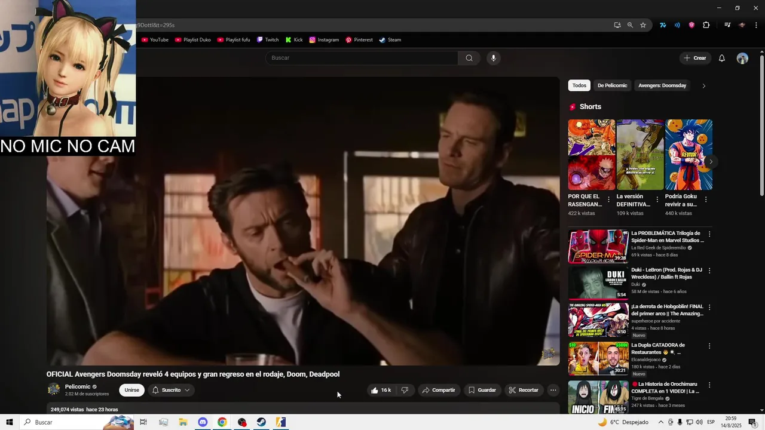This screenshot has height=430, width=765.
Task: Focus the YouTube Buscar search field
Action: click(x=362, y=58)
